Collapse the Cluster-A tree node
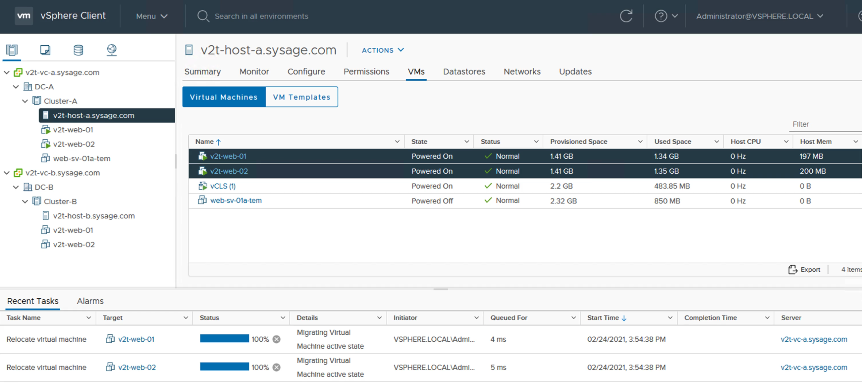 coord(25,101)
